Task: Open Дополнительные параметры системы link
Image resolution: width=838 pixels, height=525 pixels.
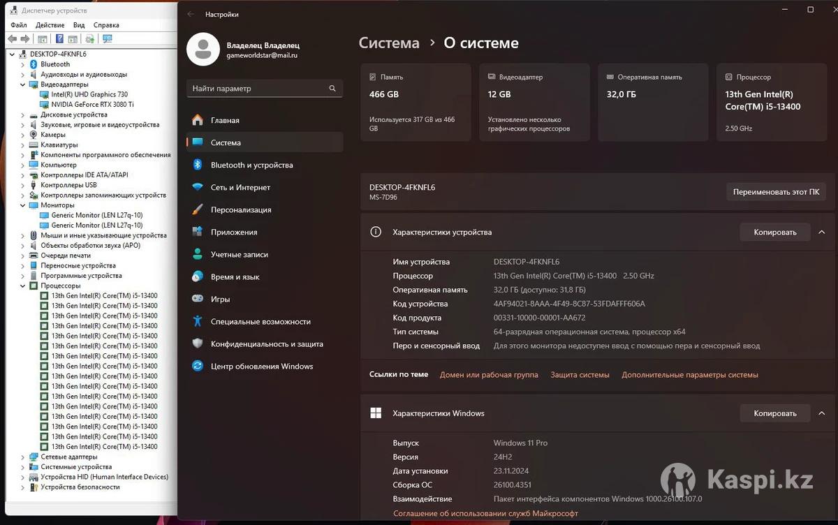Action: pyautogui.click(x=690, y=375)
